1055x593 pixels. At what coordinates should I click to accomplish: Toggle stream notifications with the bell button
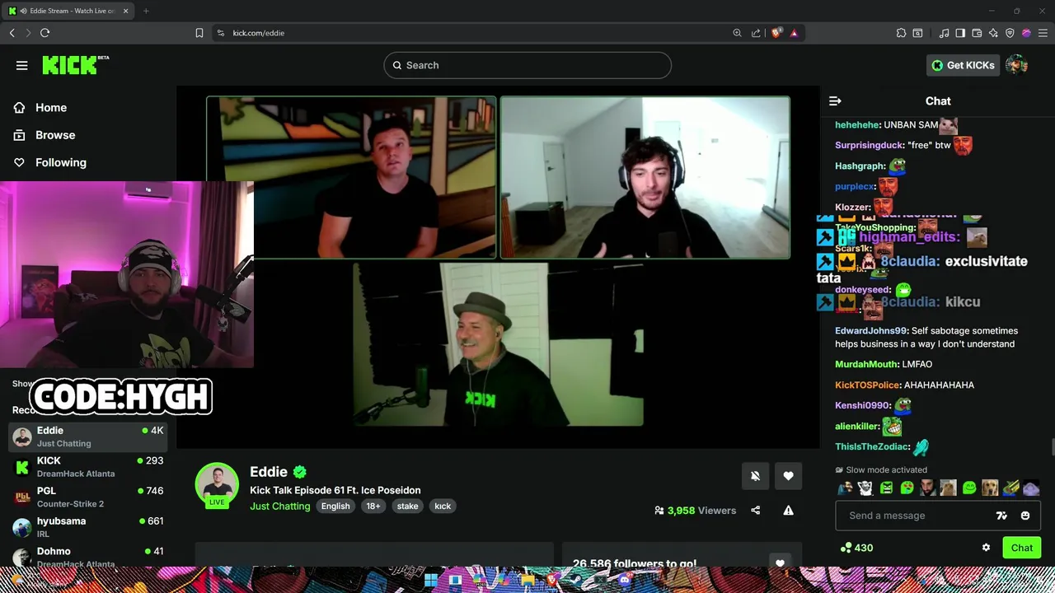(x=755, y=476)
